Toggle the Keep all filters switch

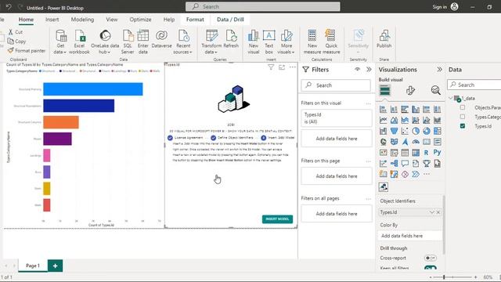pos(431,268)
